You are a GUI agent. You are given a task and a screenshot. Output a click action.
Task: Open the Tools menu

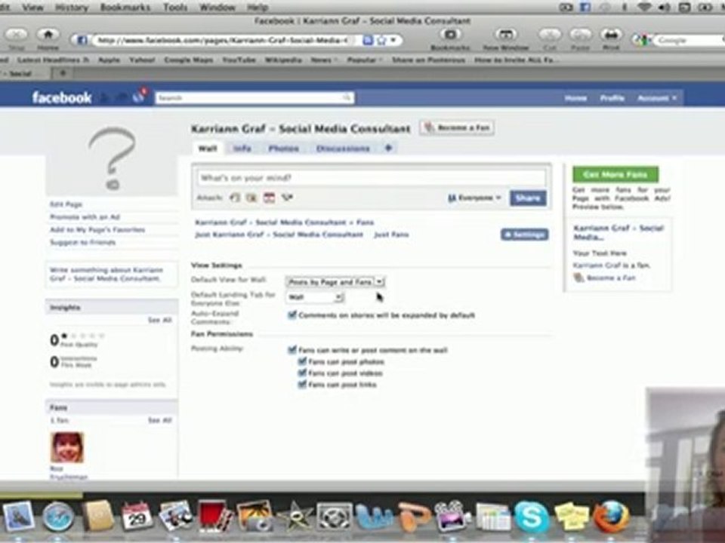(x=174, y=7)
